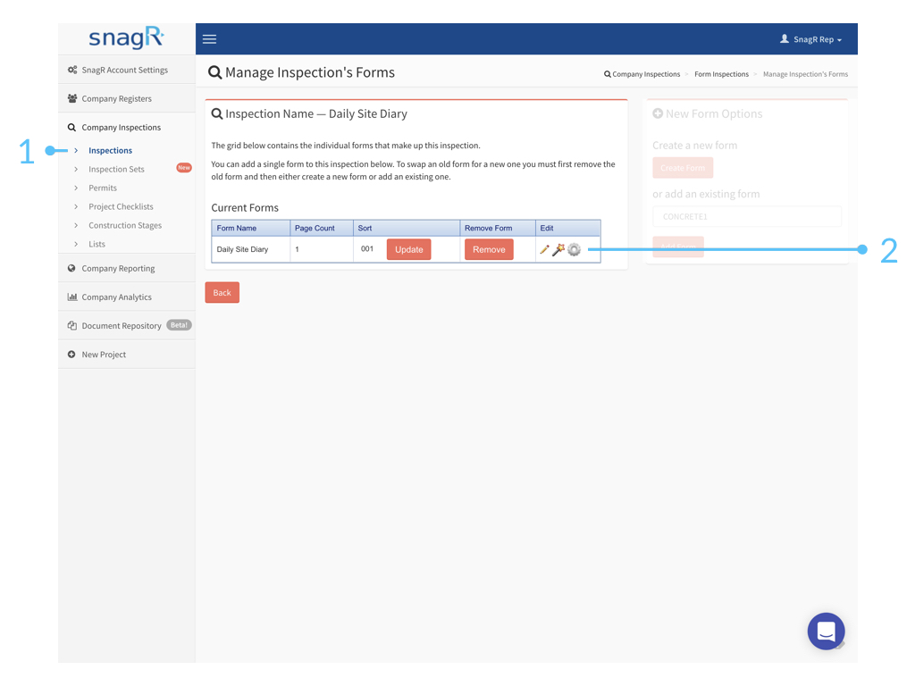
Task: Open Construction Stages submenu item
Action: click(125, 225)
